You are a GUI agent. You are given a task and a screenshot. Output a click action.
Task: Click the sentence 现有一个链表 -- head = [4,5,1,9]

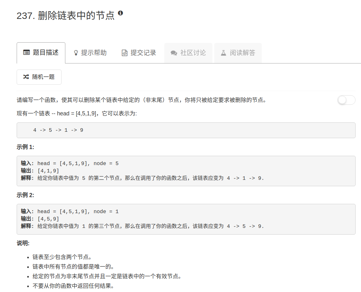pos(77,113)
